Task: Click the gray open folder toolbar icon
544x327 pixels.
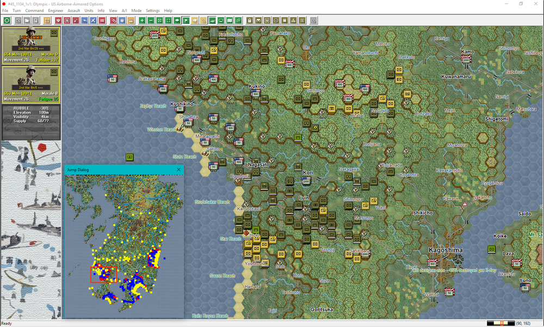Action: 27,21
